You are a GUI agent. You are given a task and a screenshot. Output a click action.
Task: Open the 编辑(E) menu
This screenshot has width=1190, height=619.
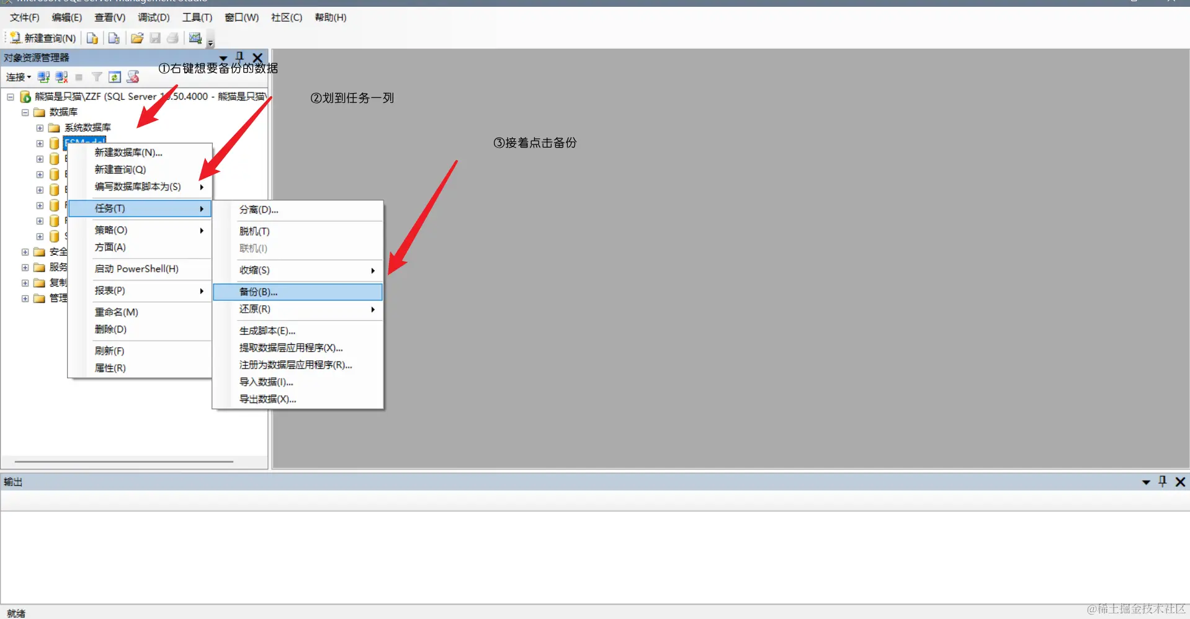coord(67,17)
